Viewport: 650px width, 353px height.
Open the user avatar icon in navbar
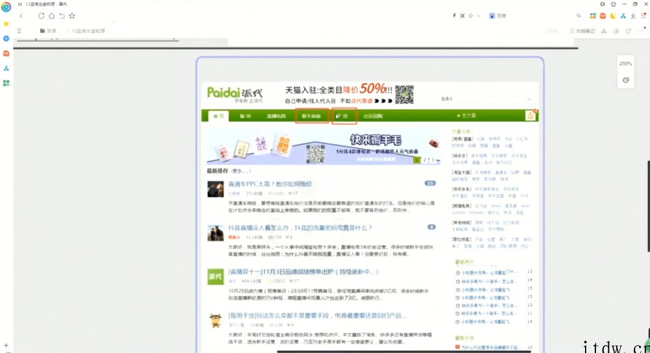click(x=530, y=116)
